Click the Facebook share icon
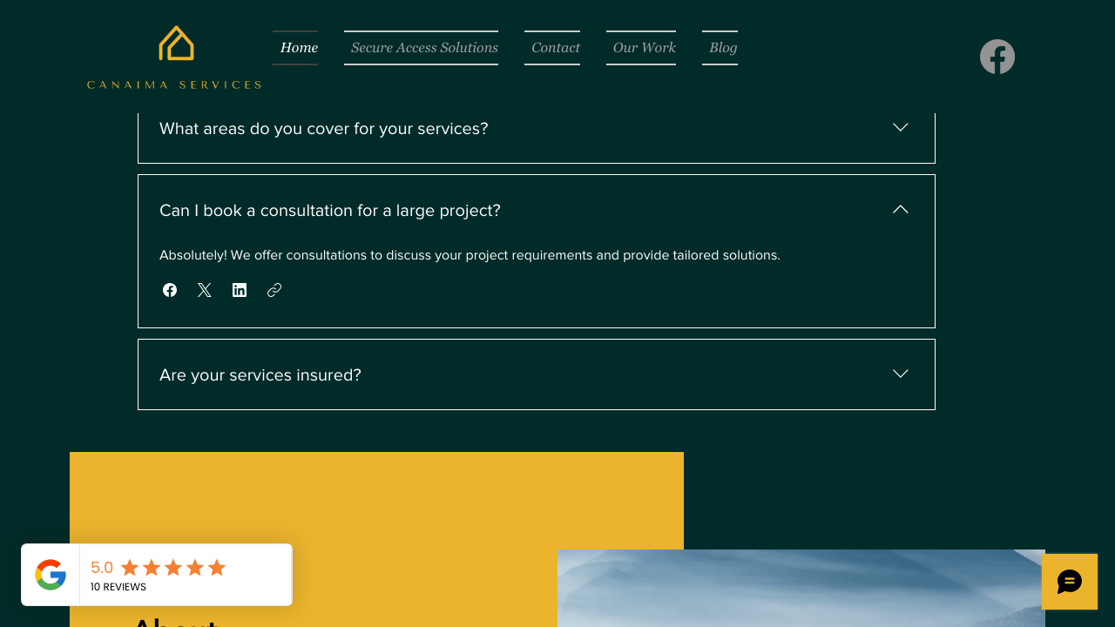Viewport: 1115px width, 627px height. tap(170, 289)
